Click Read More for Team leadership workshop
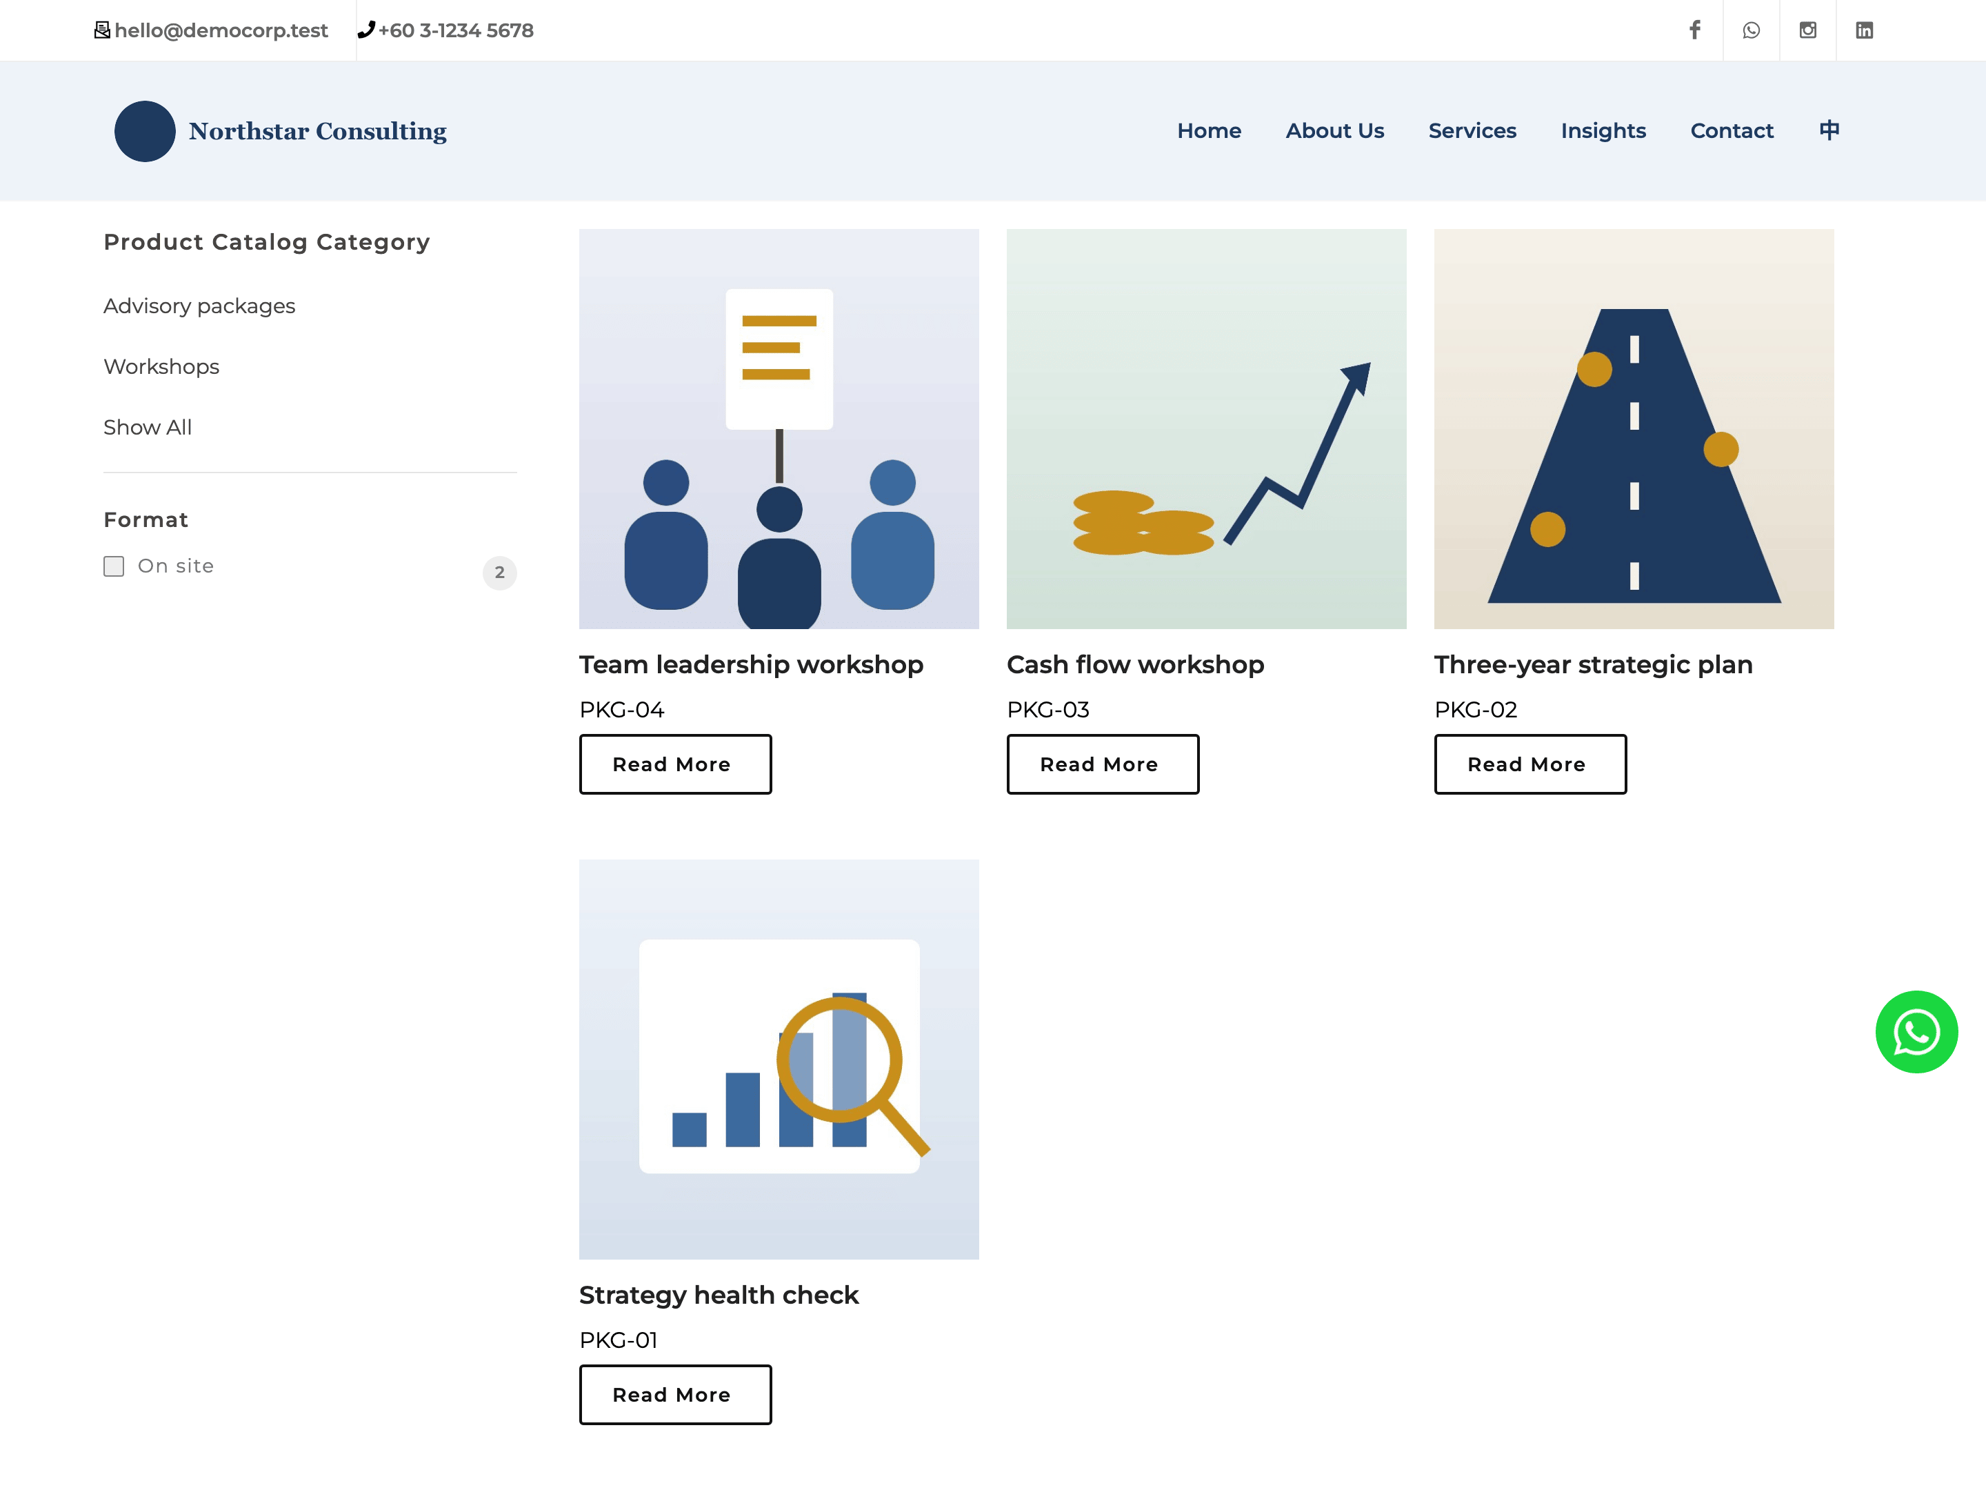 [x=675, y=764]
